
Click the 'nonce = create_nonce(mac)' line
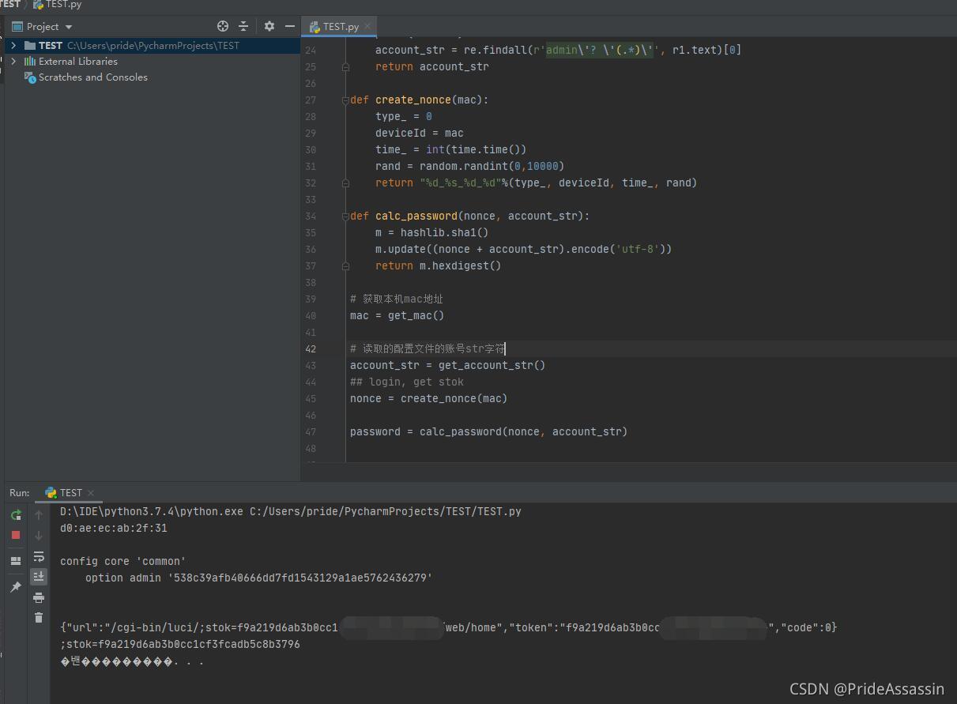[428, 398]
